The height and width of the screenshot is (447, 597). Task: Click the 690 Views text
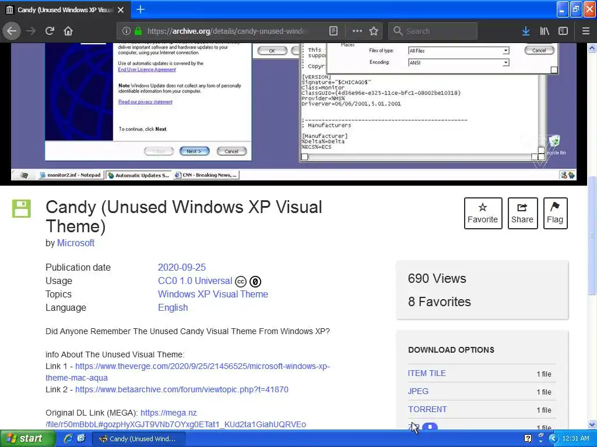pos(437,279)
